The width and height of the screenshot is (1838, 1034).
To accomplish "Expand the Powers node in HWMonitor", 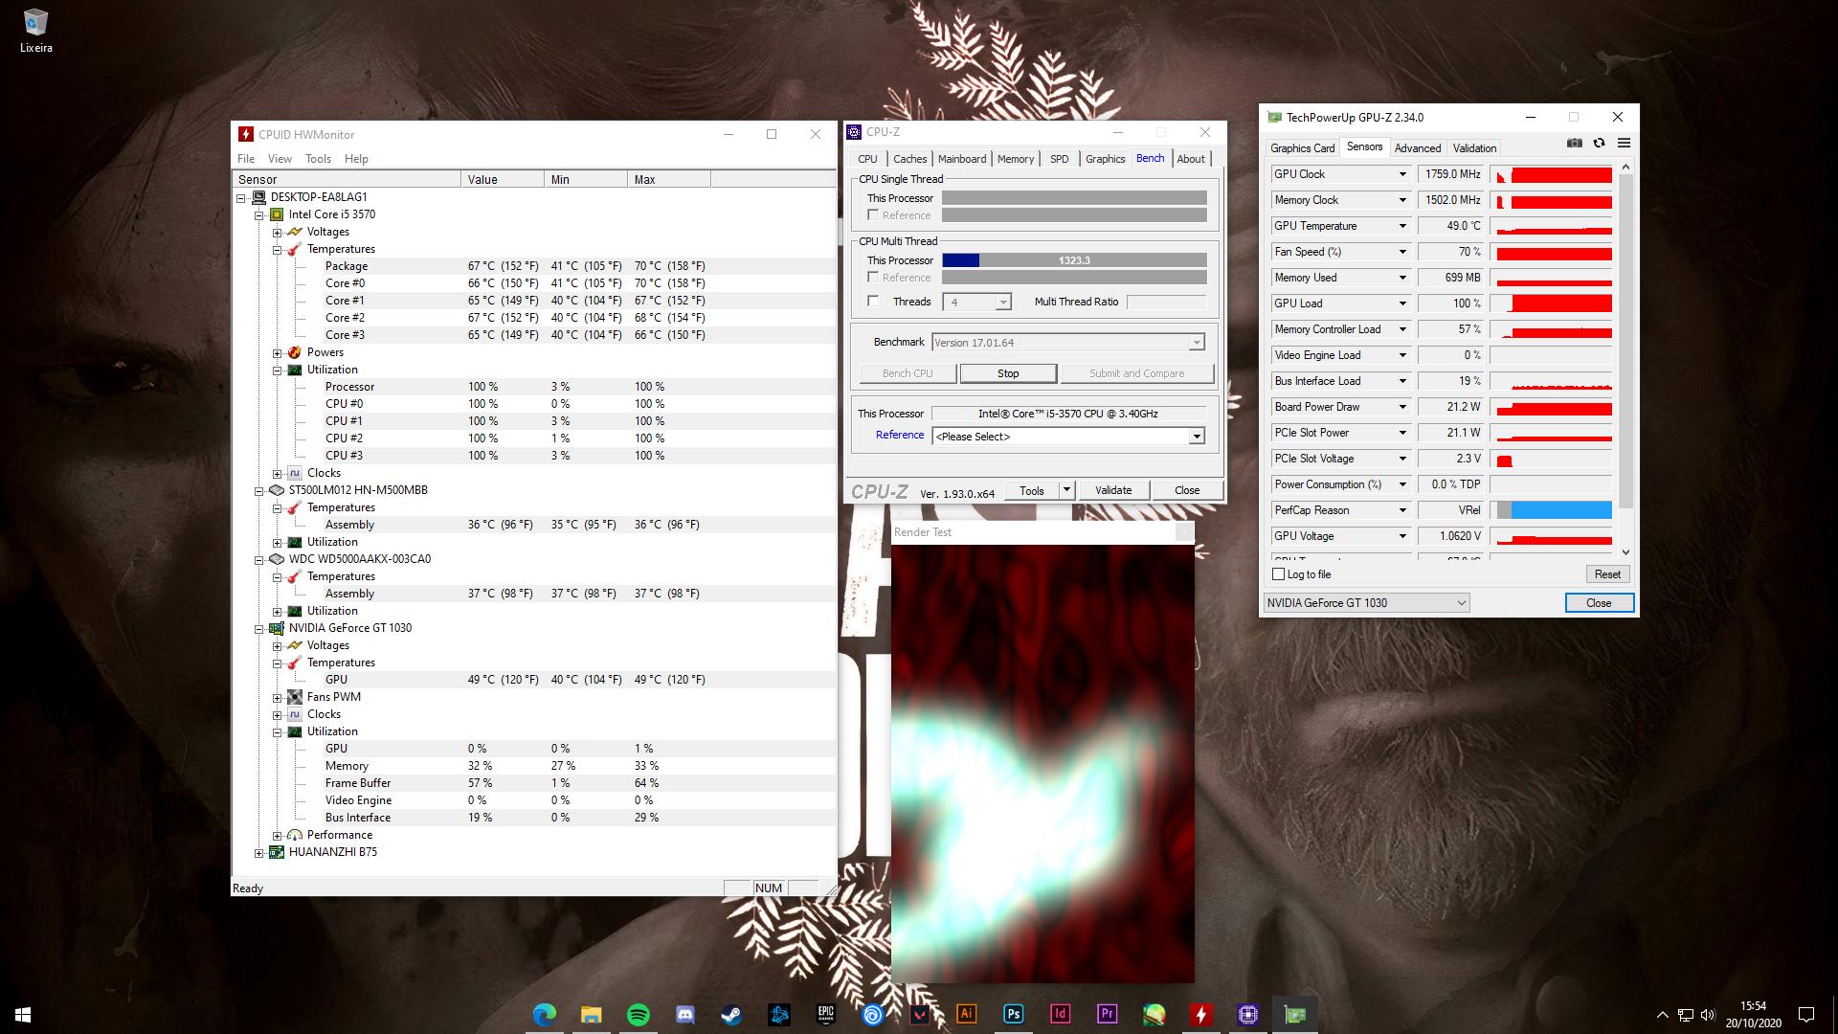I will coord(277,353).
